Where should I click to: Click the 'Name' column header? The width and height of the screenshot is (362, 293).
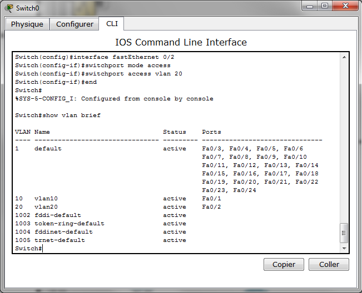click(42, 132)
